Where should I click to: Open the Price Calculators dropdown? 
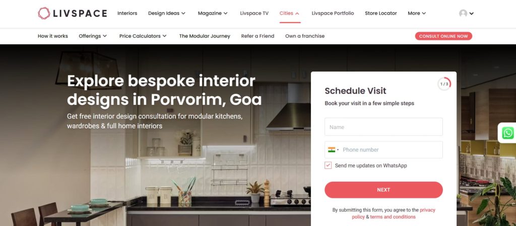point(143,36)
